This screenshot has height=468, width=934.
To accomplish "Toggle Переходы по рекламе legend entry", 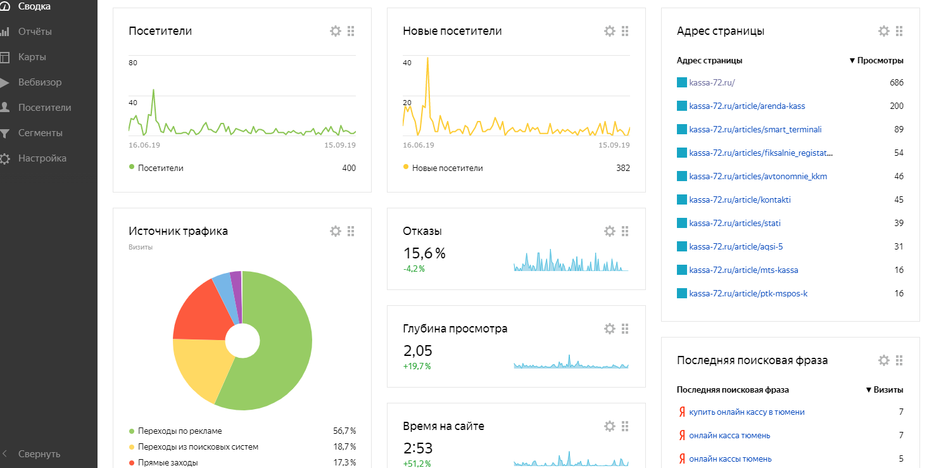I will (x=175, y=431).
